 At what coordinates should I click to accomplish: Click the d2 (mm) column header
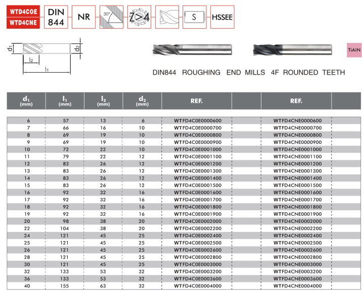point(142,101)
